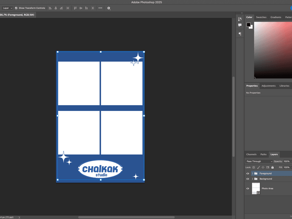Open the three-dots more align options

(x=100, y=8)
